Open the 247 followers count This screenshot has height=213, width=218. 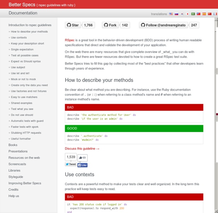tap(194, 25)
